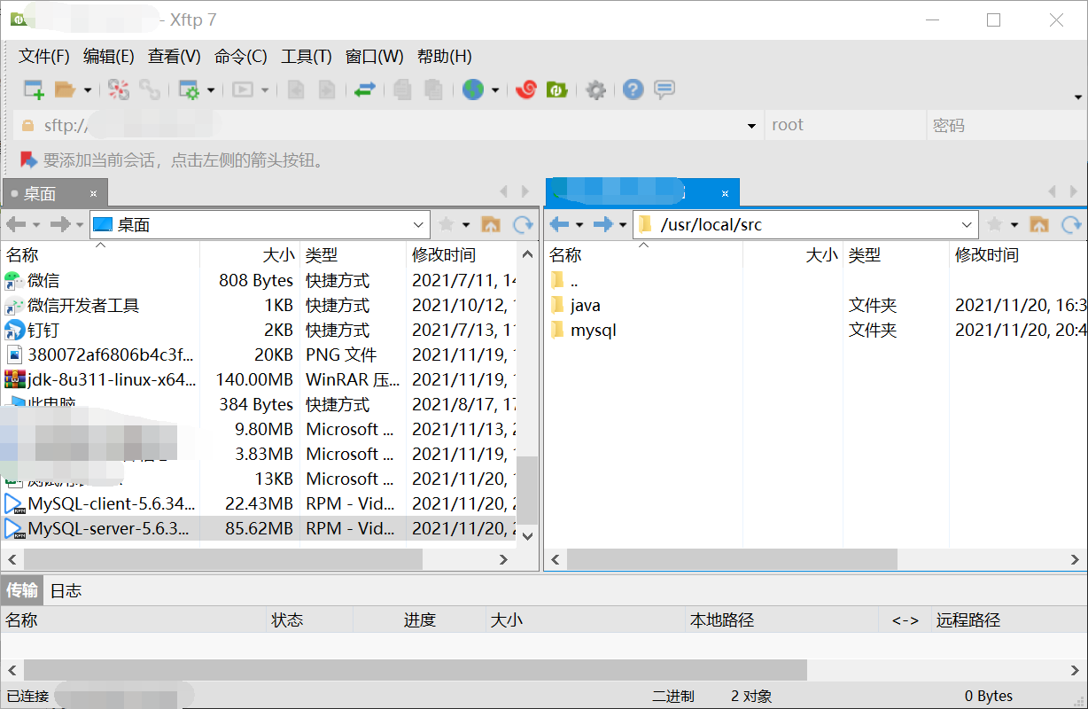1088x709 pixels.
Task: Open the 工具(T) menu
Action: pos(307,57)
